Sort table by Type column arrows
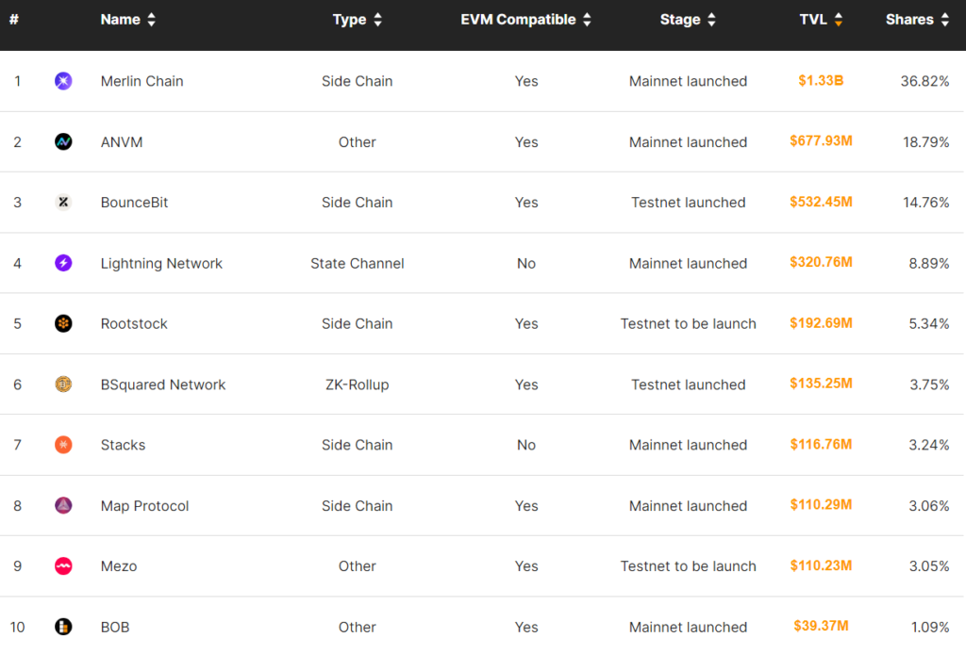This screenshot has width=966, height=654. 378,20
